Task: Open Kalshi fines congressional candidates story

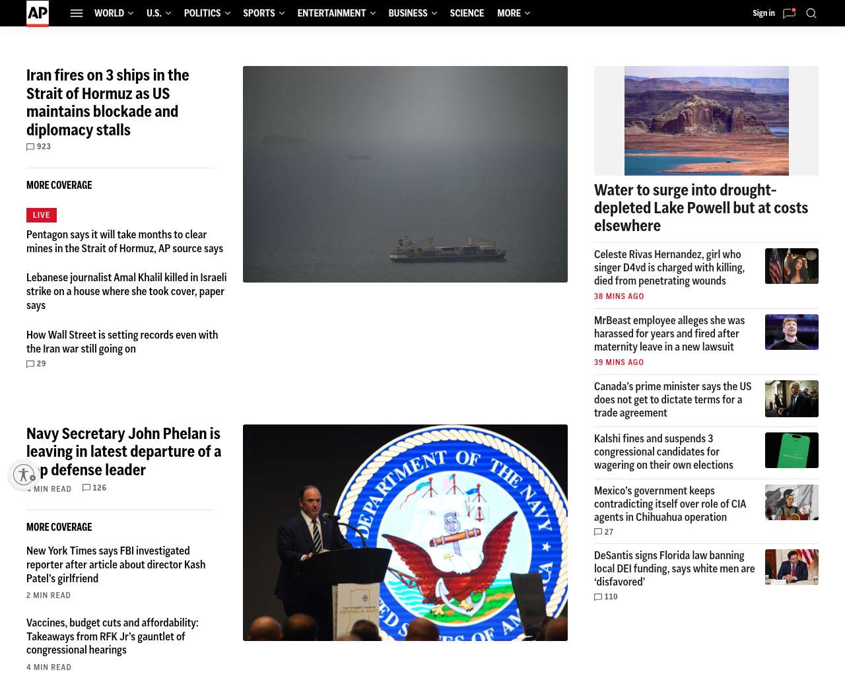Action: (663, 452)
